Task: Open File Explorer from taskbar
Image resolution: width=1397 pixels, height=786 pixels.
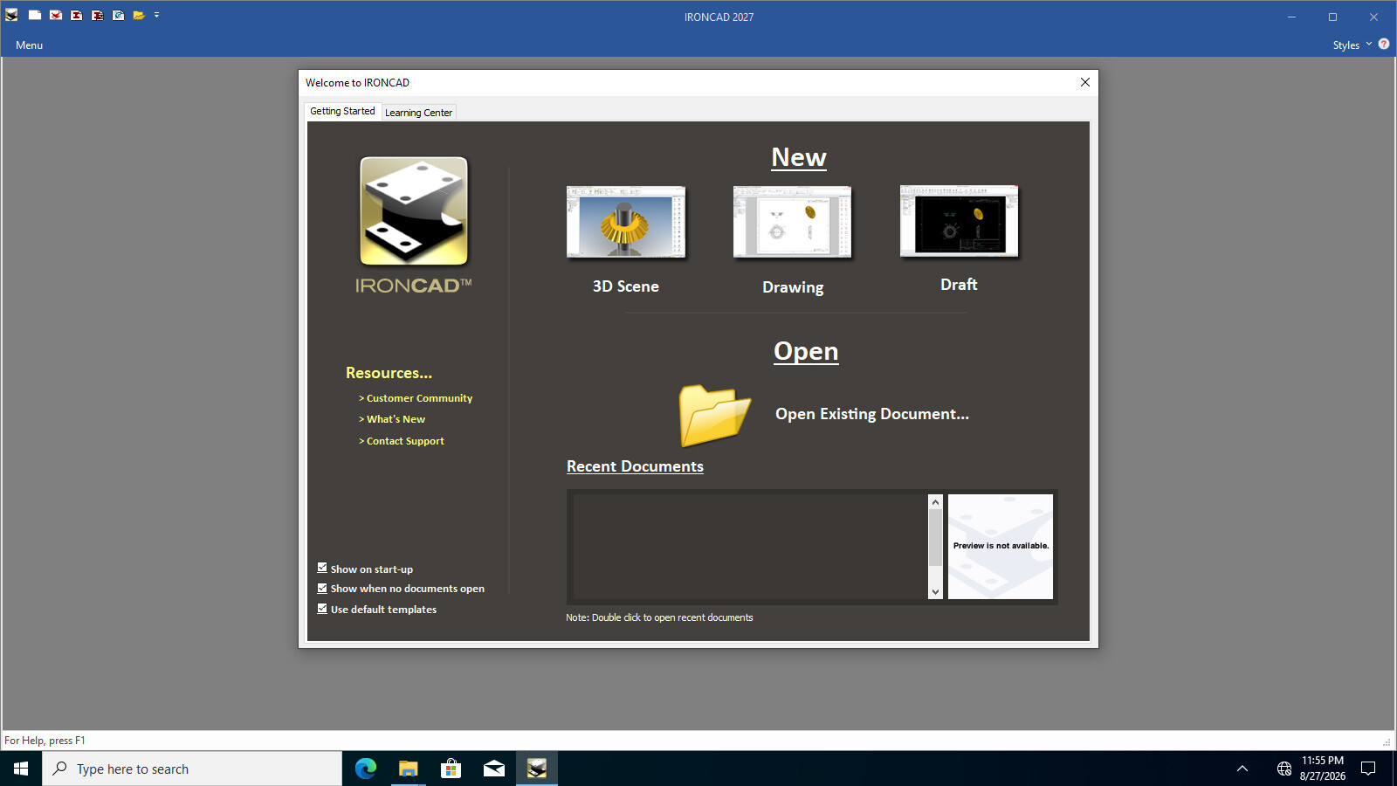Action: click(409, 769)
